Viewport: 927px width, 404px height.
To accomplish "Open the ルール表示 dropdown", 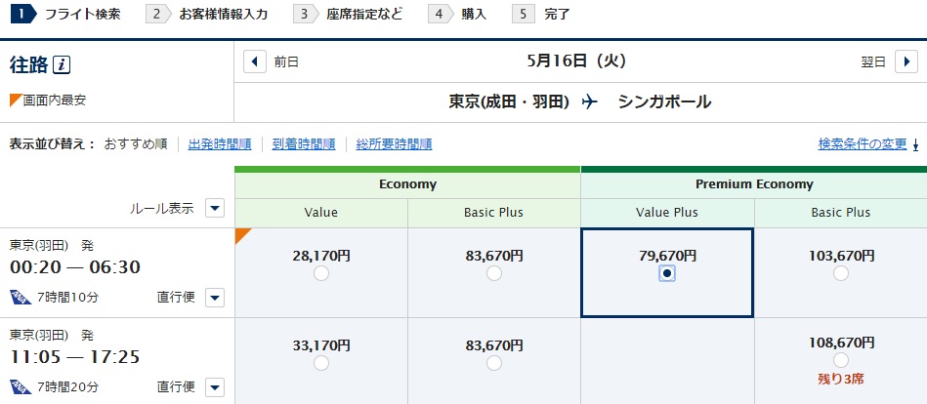I will click(x=215, y=208).
